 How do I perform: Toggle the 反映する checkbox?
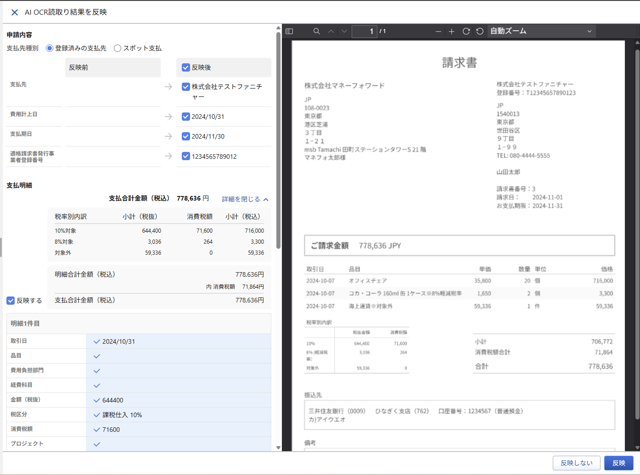pos(11,301)
